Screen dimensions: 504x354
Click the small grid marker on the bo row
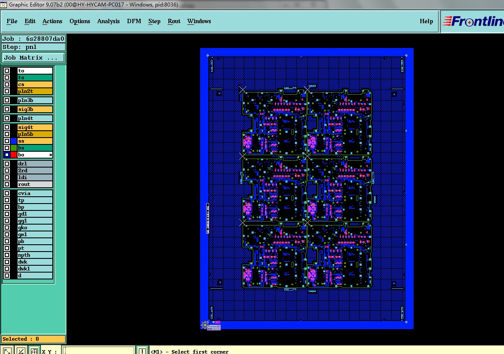pos(51,155)
